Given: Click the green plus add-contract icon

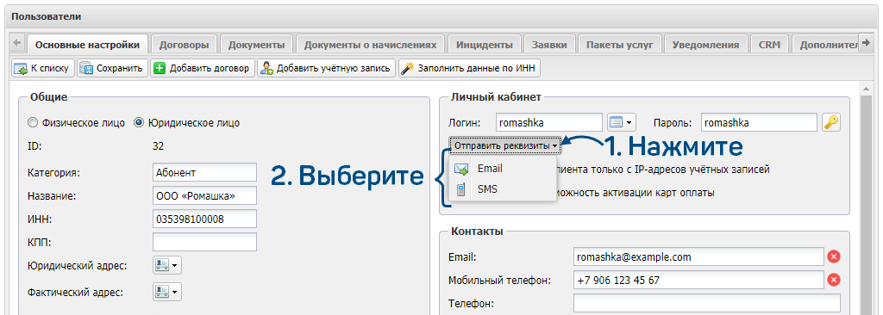Looking at the screenshot, I should (x=160, y=69).
